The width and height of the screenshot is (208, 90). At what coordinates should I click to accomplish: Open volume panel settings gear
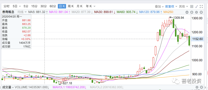click(197, 87)
